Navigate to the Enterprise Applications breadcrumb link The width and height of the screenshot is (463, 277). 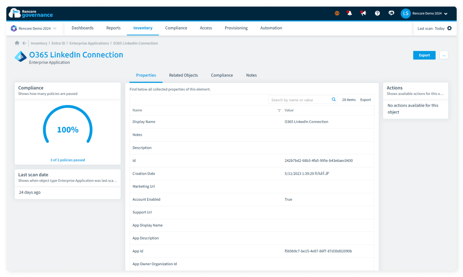pos(89,43)
